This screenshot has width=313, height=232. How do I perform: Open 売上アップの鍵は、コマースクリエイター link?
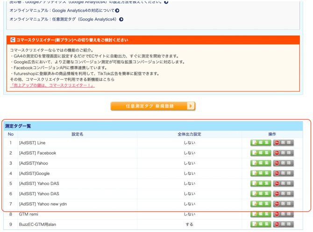(52, 85)
